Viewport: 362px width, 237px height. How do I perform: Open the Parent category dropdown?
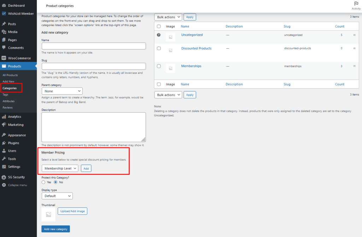(62, 91)
